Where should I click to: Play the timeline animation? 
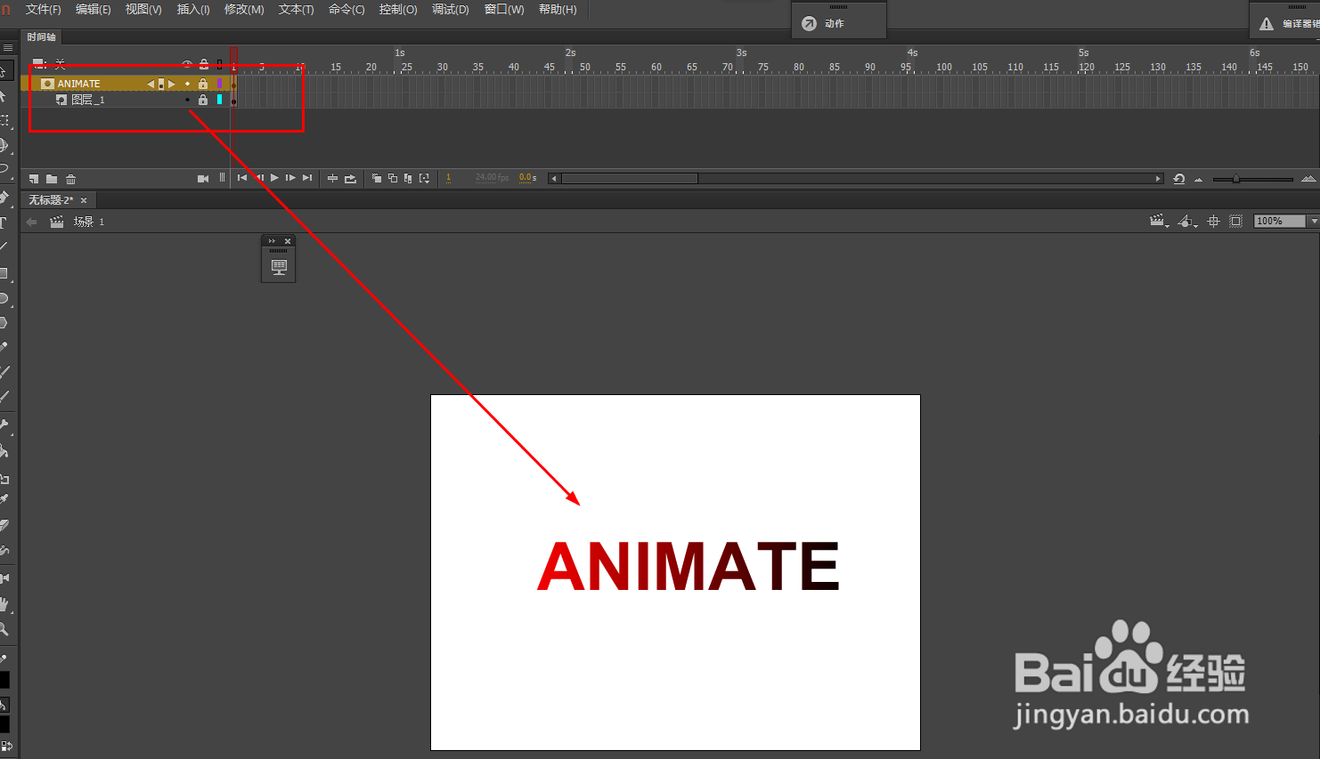point(274,178)
